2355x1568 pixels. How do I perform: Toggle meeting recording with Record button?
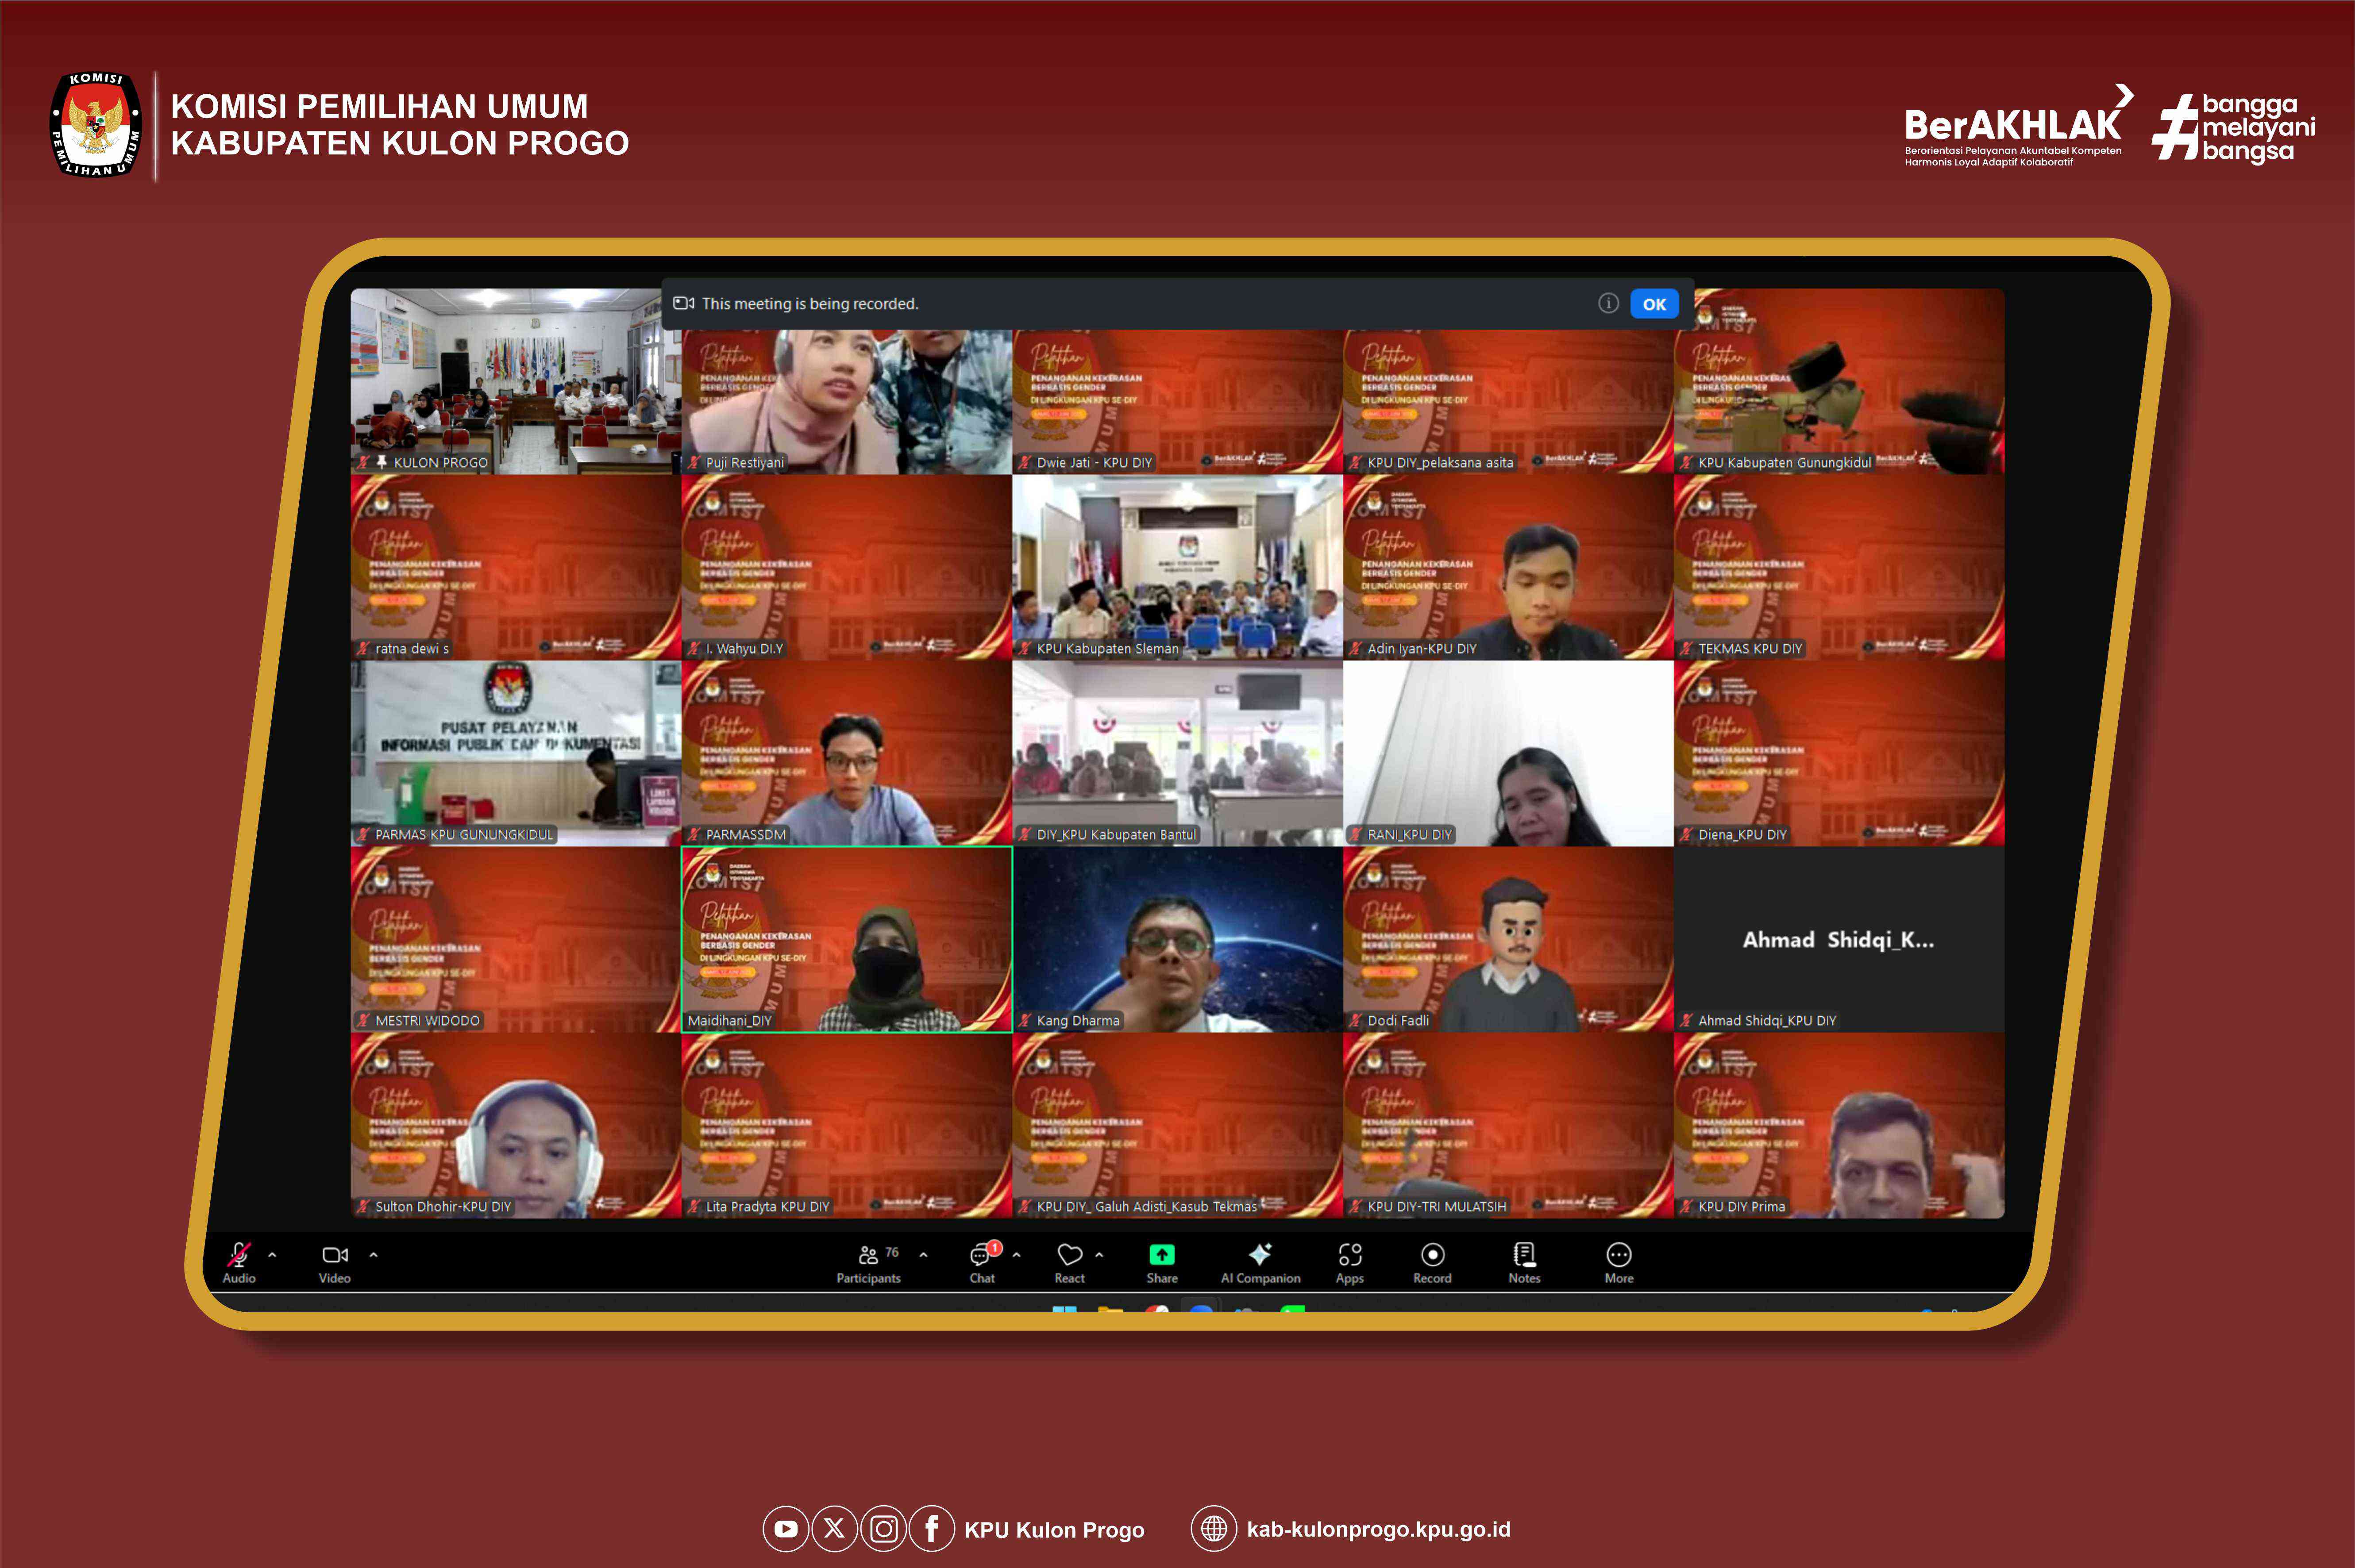click(x=1432, y=1255)
